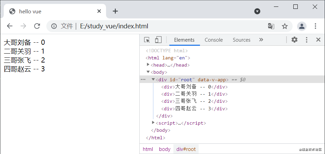Click html in the DevTools breadcrumb
This screenshot has height=154, width=325.
click(148, 149)
